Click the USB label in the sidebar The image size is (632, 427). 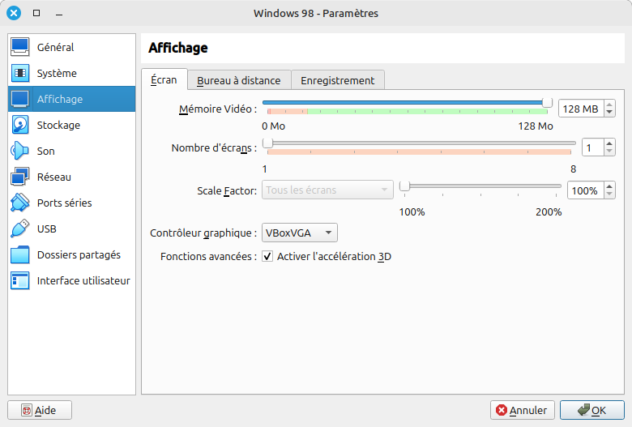tap(47, 229)
